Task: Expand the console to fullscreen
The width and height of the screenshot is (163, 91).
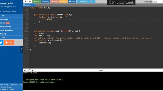Action: (29, 70)
